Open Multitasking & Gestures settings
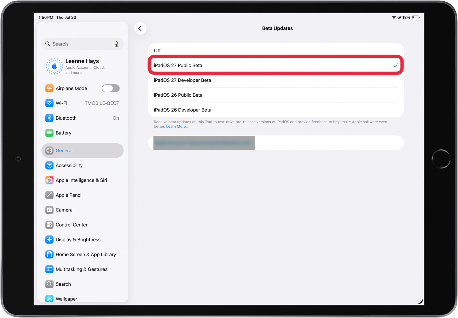Screen dimensions: 458x318 (x=82, y=269)
